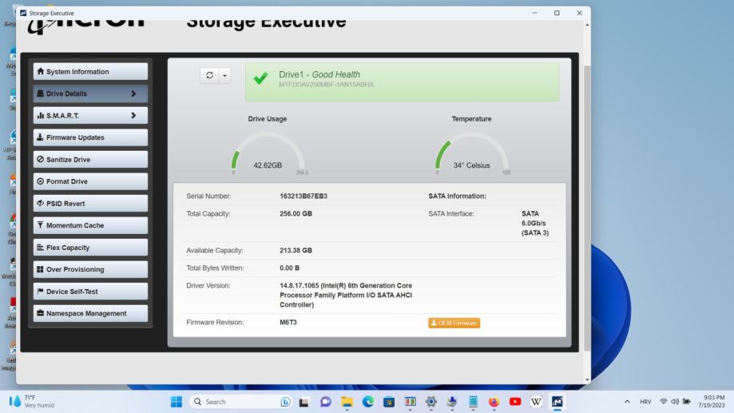The image size is (734, 413).
Task: Click the drive icon beside Drive Details
Action: (x=40, y=93)
